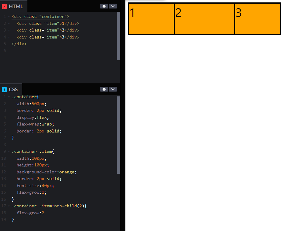Click the item div containing 2 in HTML
284x231 pixels.
tap(48, 30)
